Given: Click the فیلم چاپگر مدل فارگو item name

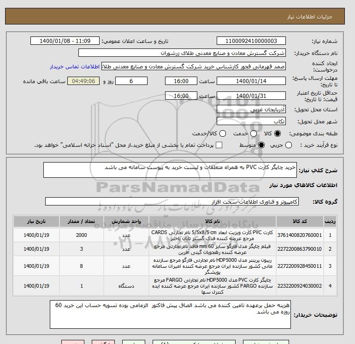Looking at the screenshot, I should point(212,249).
